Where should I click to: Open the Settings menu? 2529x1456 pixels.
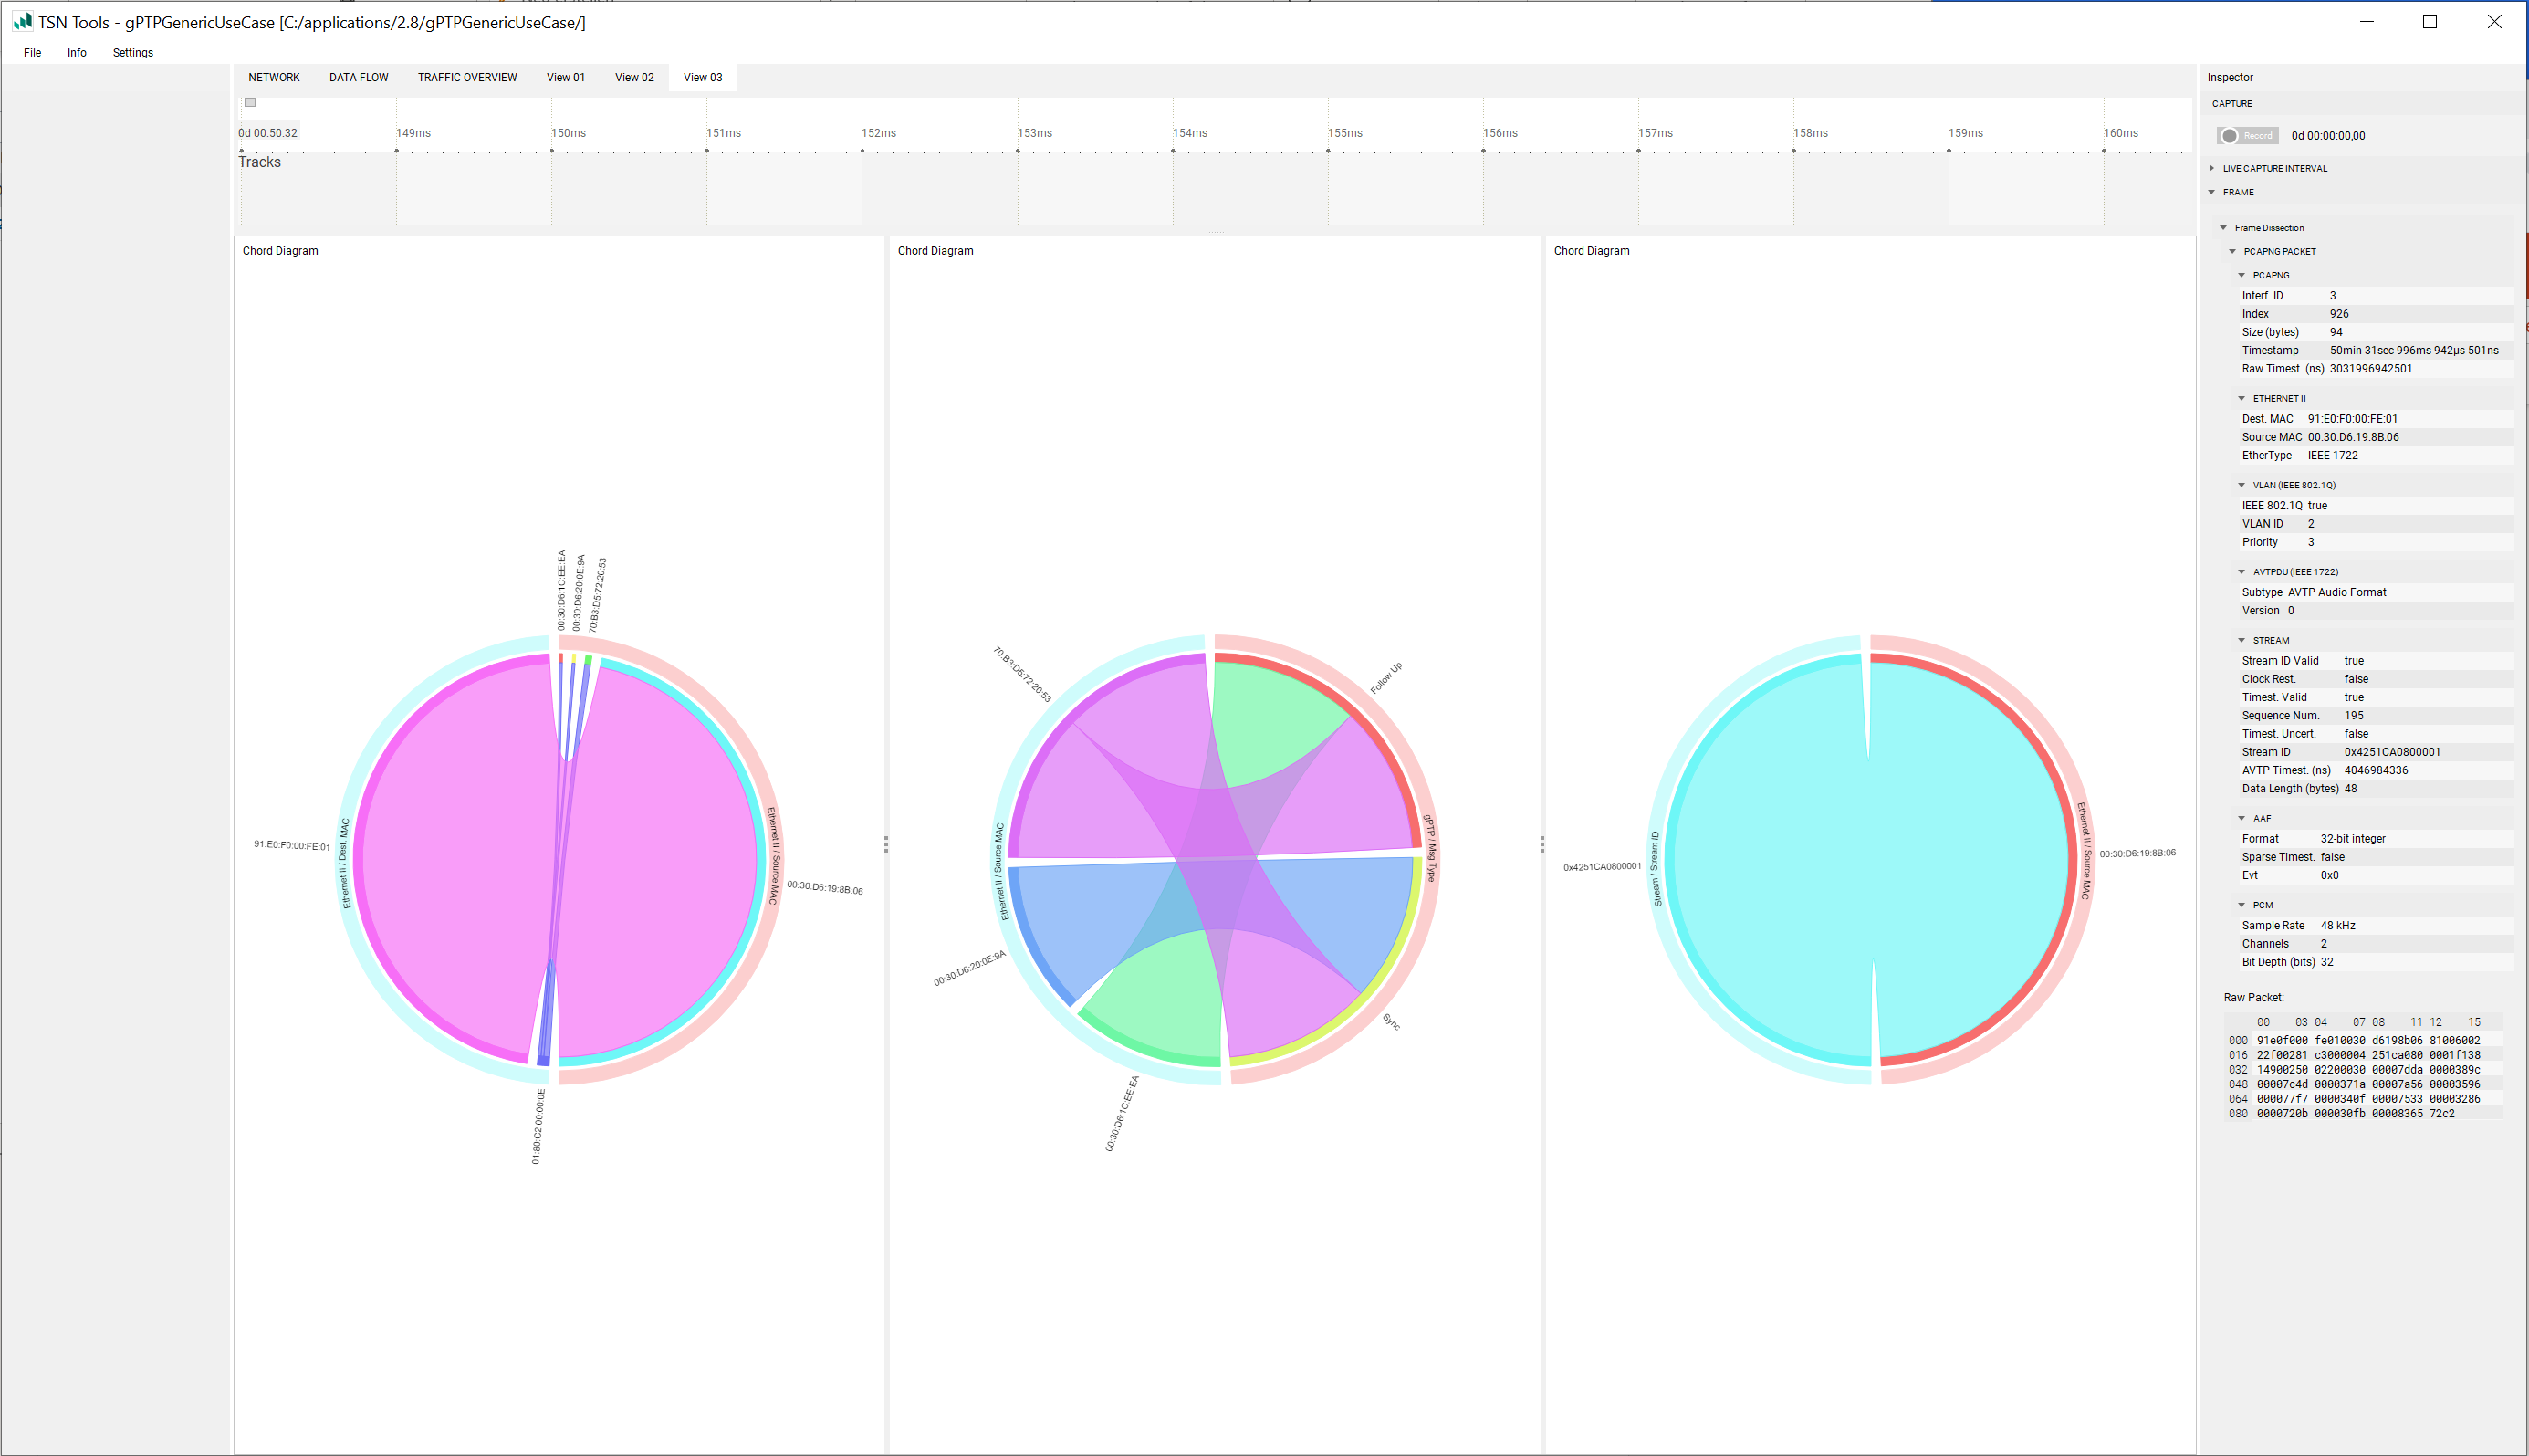(x=132, y=53)
